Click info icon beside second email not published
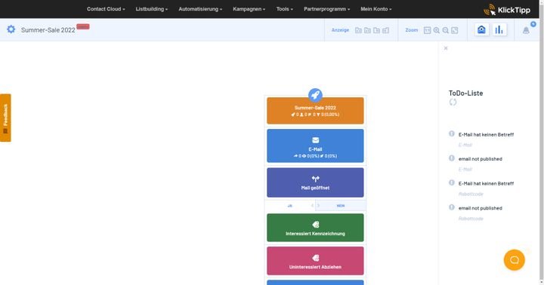 (x=451, y=207)
